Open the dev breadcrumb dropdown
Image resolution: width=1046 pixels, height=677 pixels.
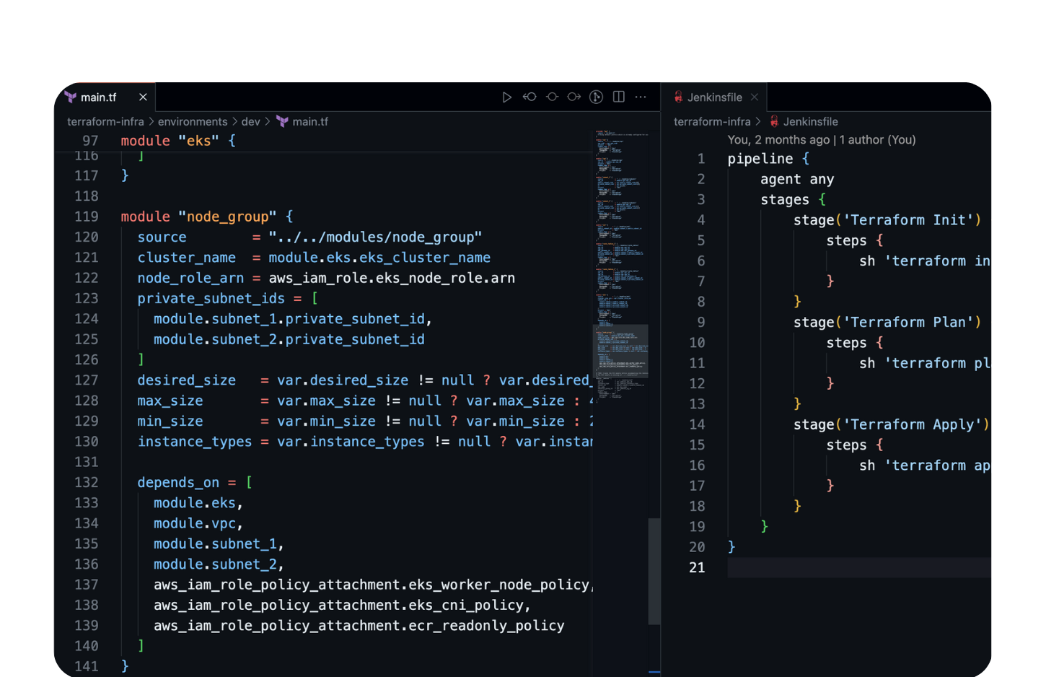250,121
